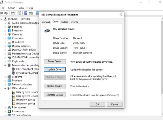Expand the Display adapters node chevron

(x=5, y=46)
